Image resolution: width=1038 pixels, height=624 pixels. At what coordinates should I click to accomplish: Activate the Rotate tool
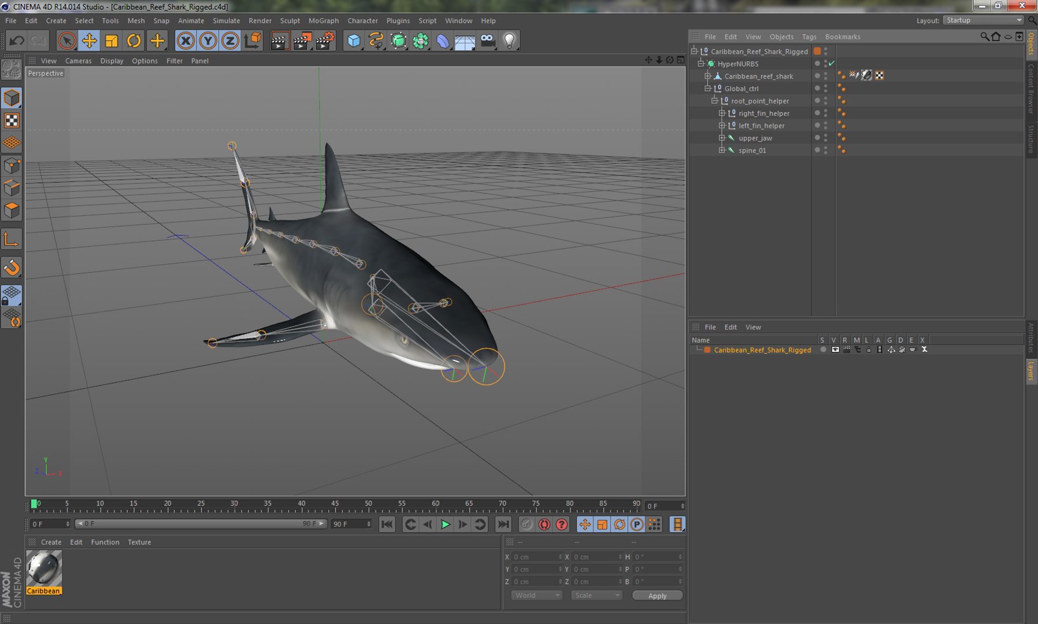134,40
